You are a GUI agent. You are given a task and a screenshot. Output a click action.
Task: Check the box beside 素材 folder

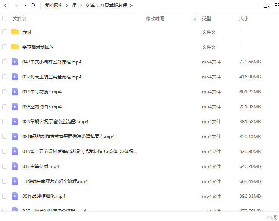(x=4, y=32)
